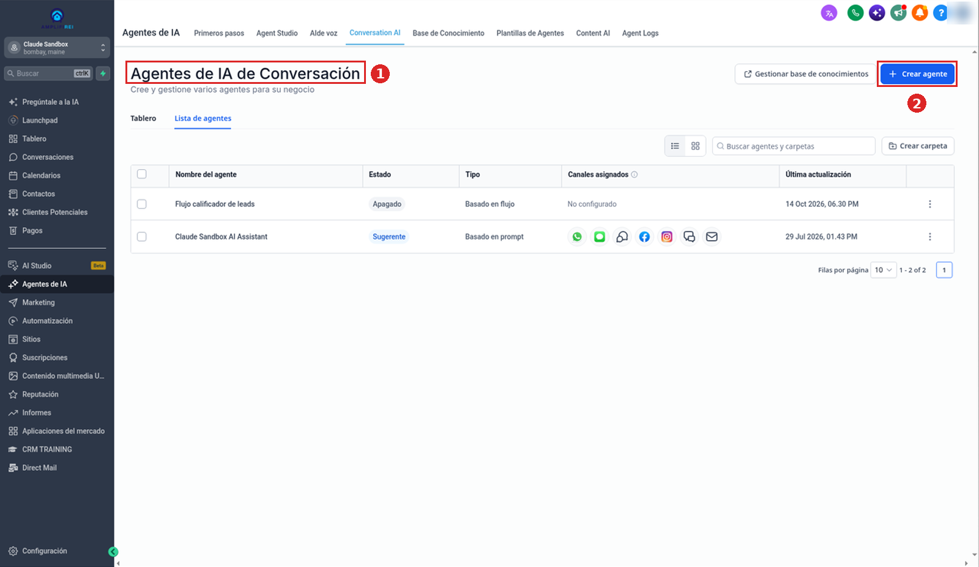Open AI Studio beta in sidebar

click(x=57, y=266)
